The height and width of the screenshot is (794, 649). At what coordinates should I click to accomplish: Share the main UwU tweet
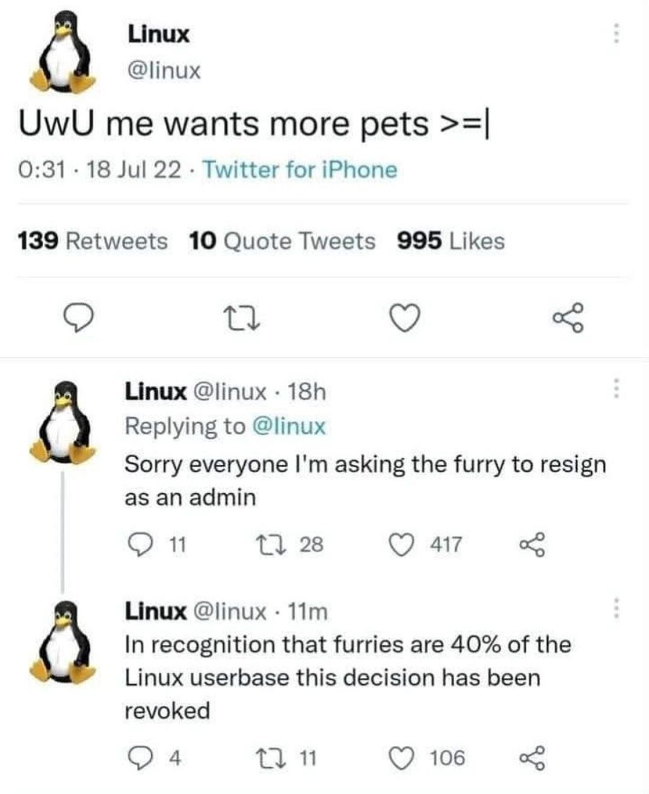coord(568,318)
